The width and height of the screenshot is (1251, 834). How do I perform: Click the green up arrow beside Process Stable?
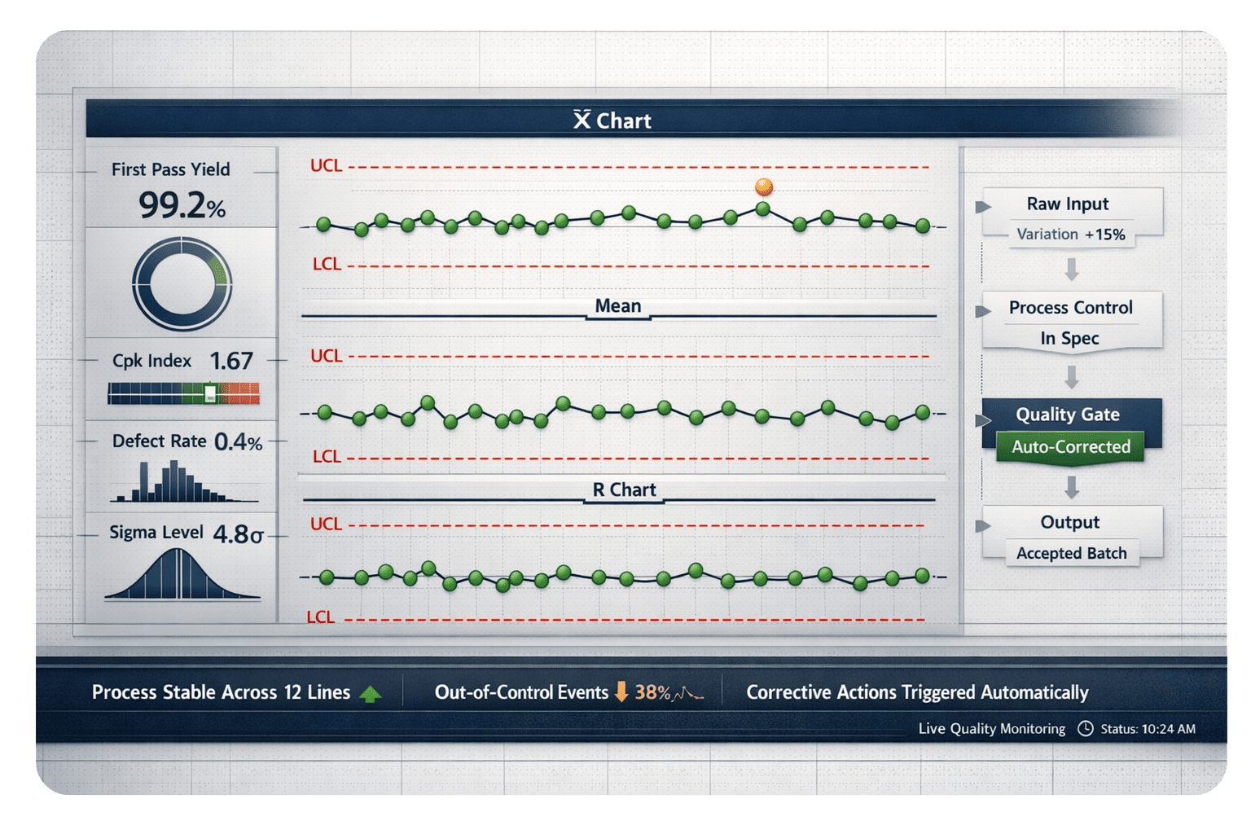click(x=371, y=694)
